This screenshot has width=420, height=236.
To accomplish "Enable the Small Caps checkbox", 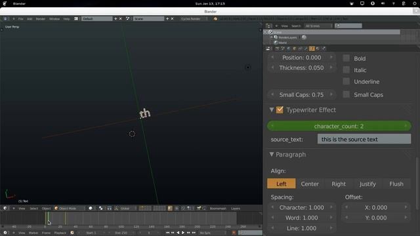I will [346, 94].
